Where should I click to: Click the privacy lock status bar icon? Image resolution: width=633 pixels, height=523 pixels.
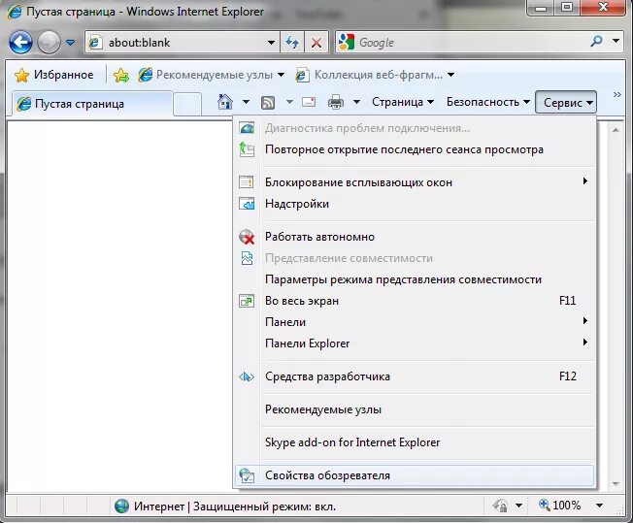pyautogui.click(x=501, y=506)
